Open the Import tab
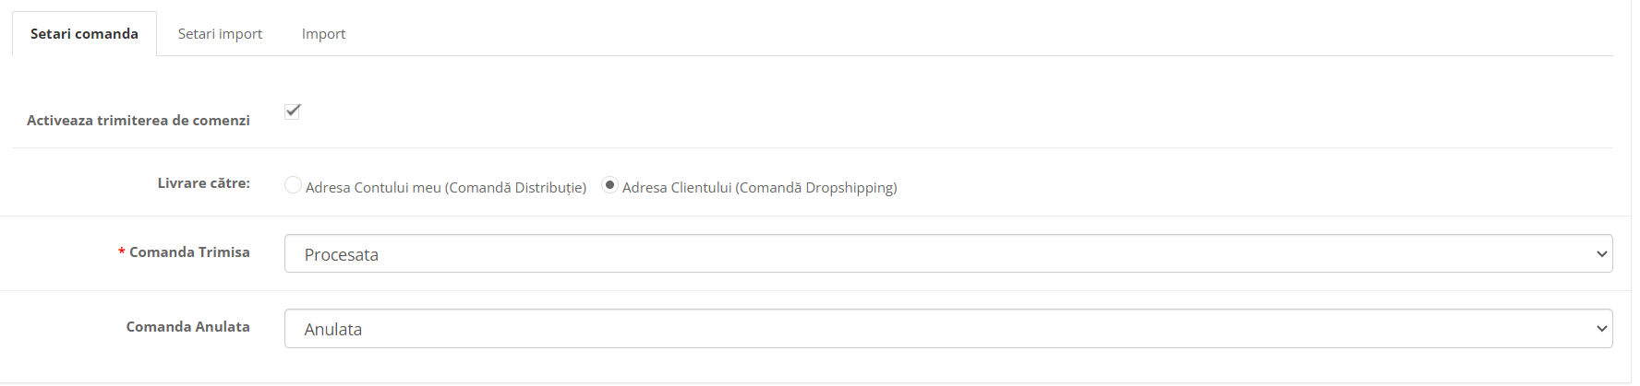The height and width of the screenshot is (386, 1640). click(323, 34)
